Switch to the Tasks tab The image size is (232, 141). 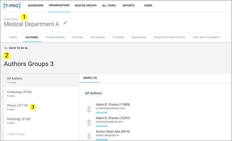(13, 37)
